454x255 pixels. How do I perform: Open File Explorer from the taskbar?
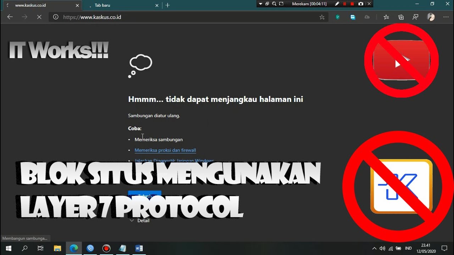57,248
